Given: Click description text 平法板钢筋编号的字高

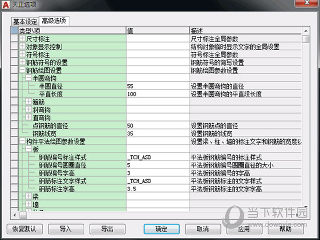Looking at the screenshot, I should click(220, 173).
